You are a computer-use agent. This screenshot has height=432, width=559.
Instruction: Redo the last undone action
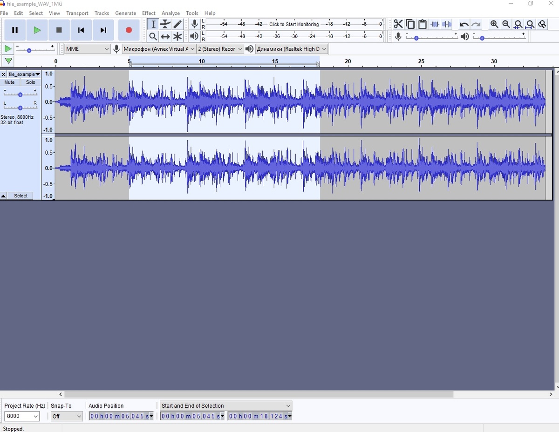click(x=476, y=24)
